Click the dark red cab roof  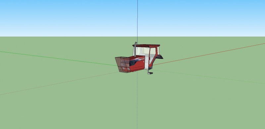coord(146,46)
